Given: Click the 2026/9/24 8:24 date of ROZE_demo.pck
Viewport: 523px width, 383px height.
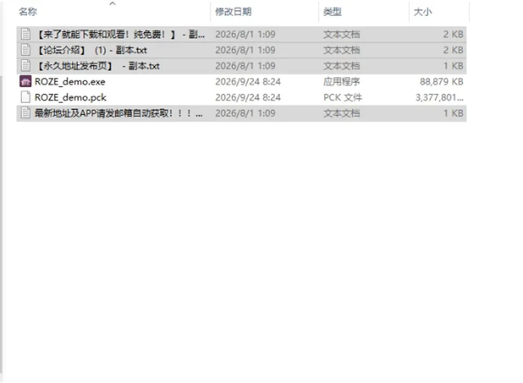Looking at the screenshot, I should 248,97.
